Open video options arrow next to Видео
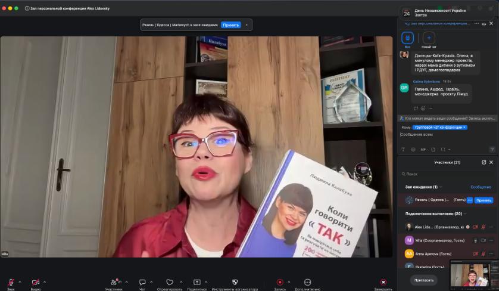Viewport: 499px width, 291px height. 45,282
